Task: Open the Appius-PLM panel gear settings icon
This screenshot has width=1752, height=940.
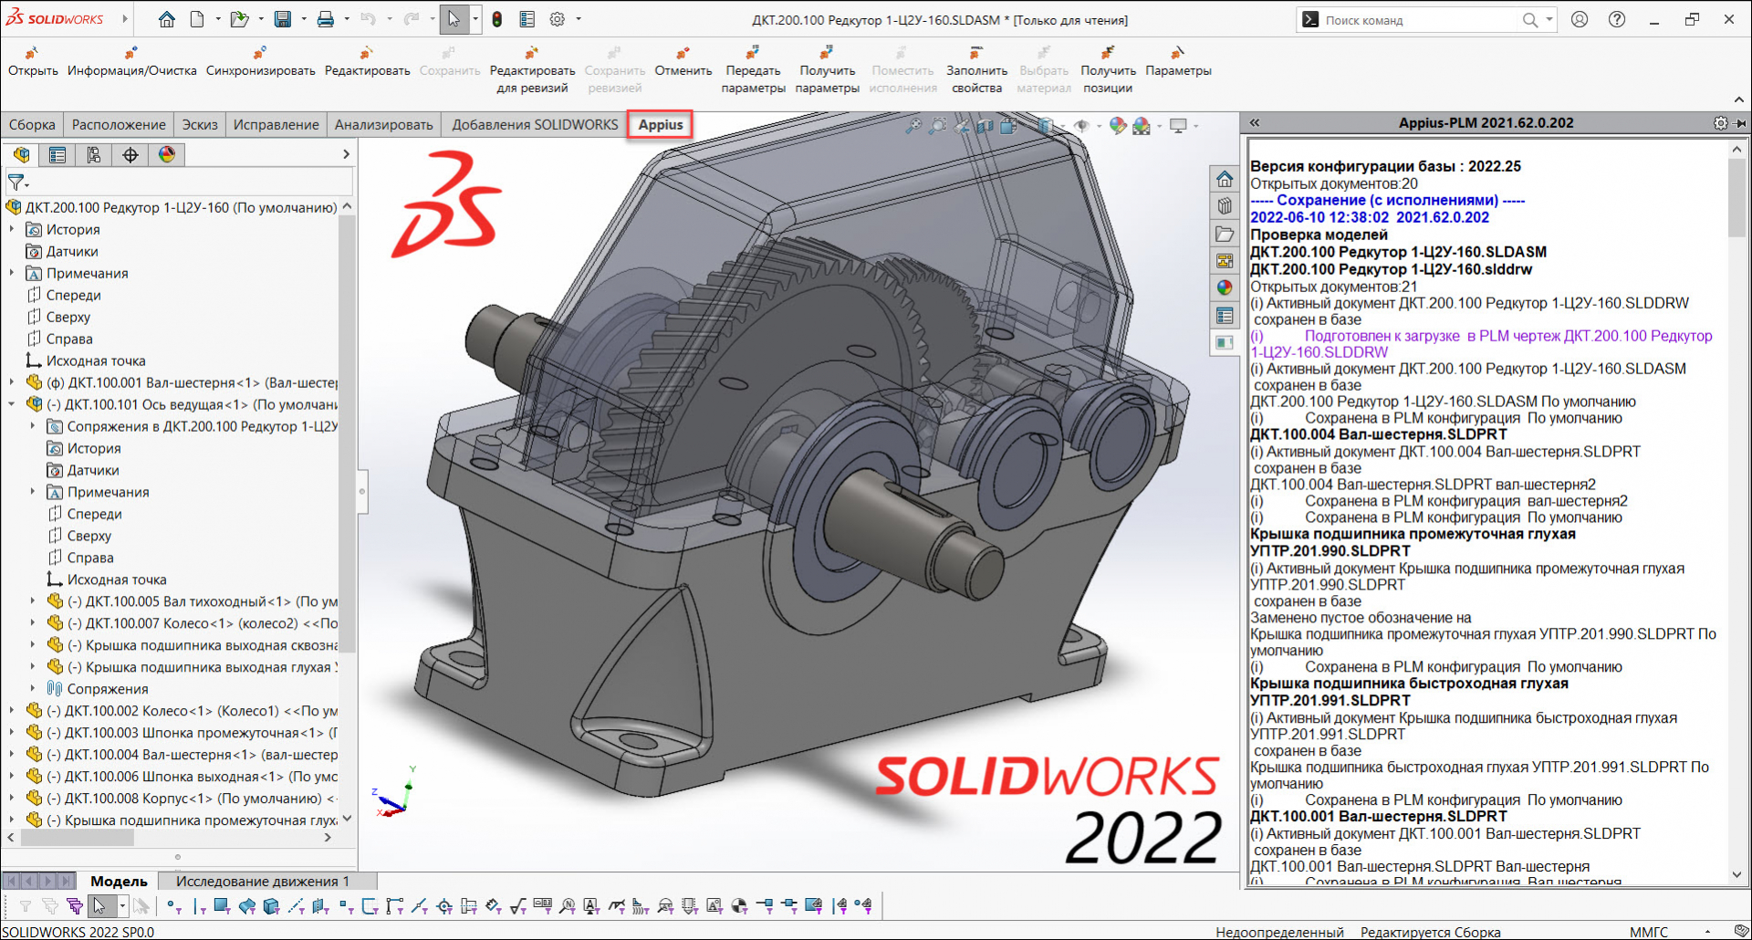Action: tap(1720, 122)
